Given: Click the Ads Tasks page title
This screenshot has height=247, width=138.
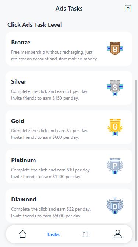Looking at the screenshot, I should [x=69, y=9].
